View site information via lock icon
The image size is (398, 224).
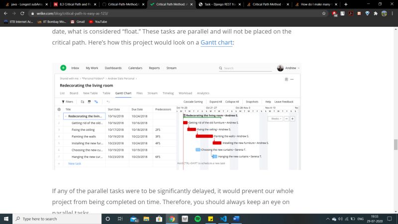coord(32,13)
